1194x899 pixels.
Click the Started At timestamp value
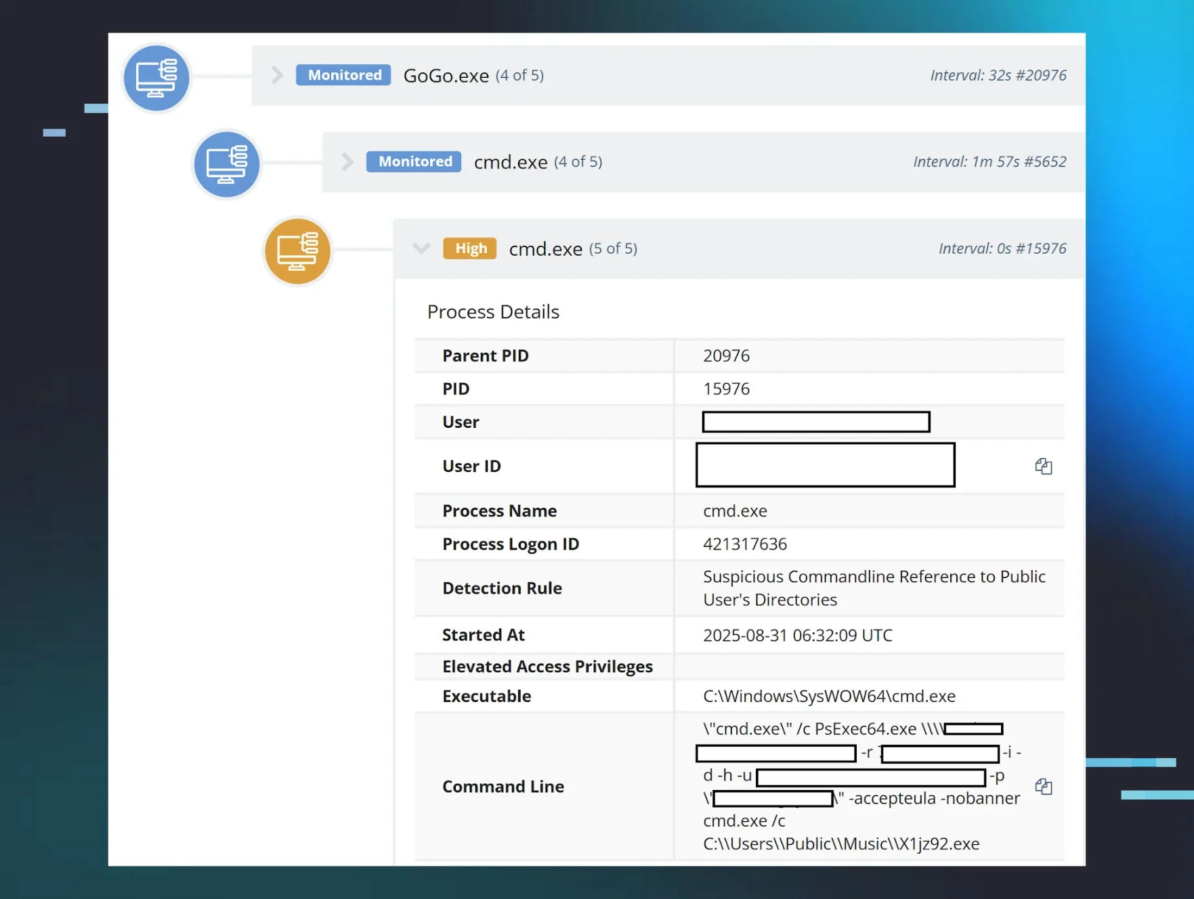[797, 636]
